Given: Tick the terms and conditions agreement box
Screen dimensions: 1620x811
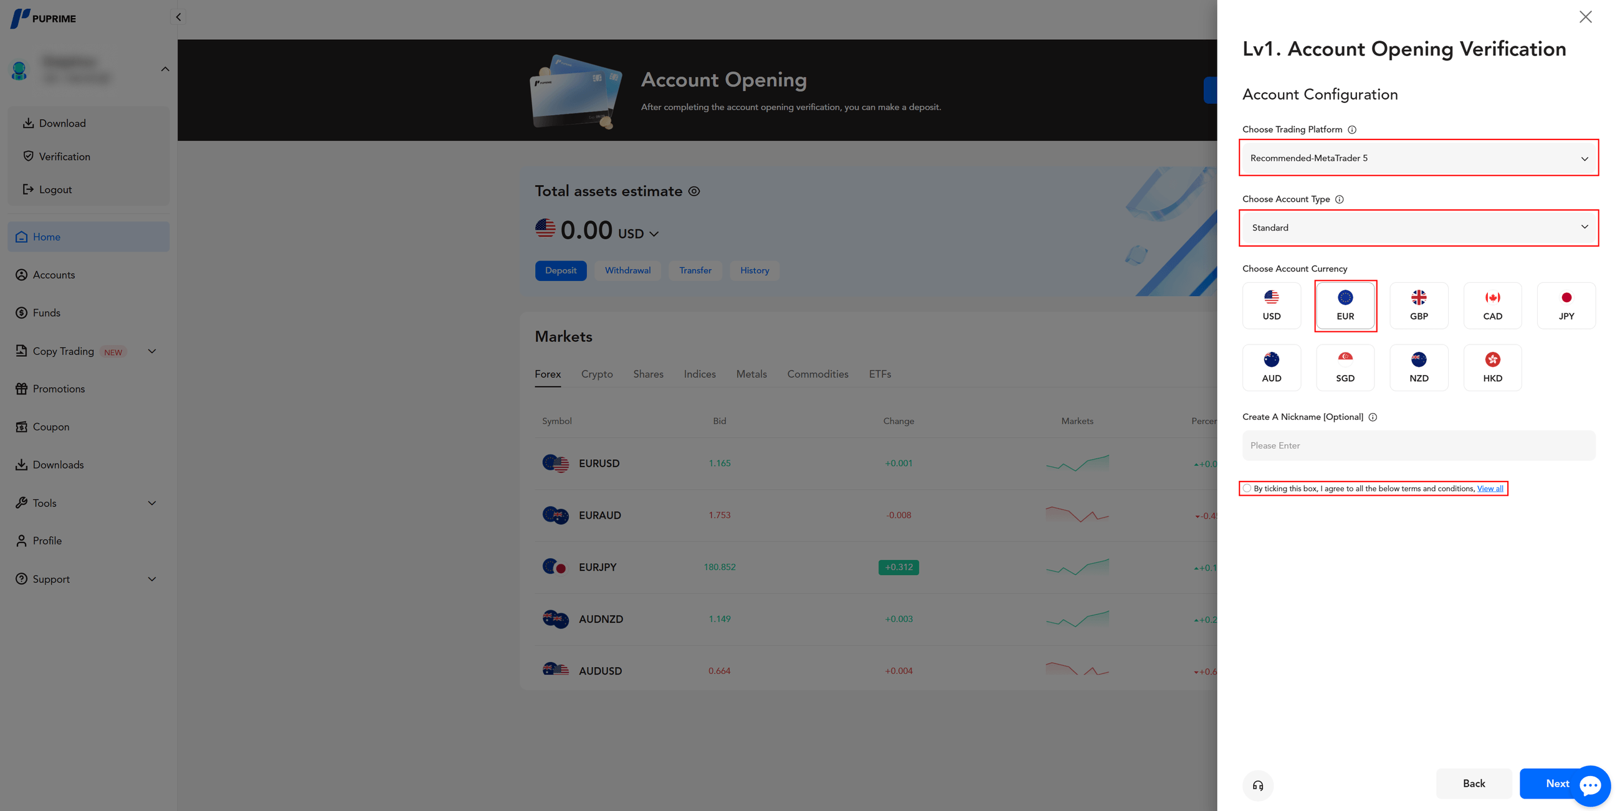Looking at the screenshot, I should 1247,488.
